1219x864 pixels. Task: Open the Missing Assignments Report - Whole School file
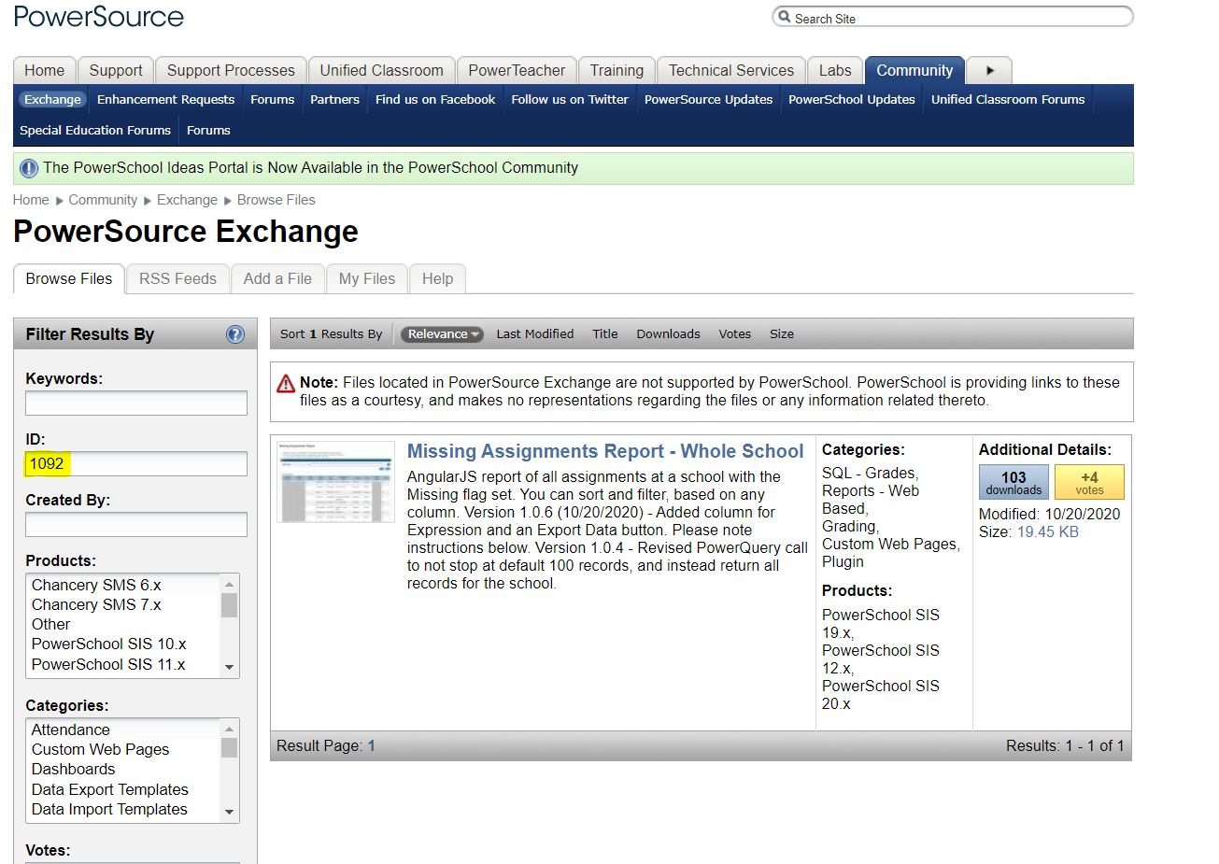point(605,450)
